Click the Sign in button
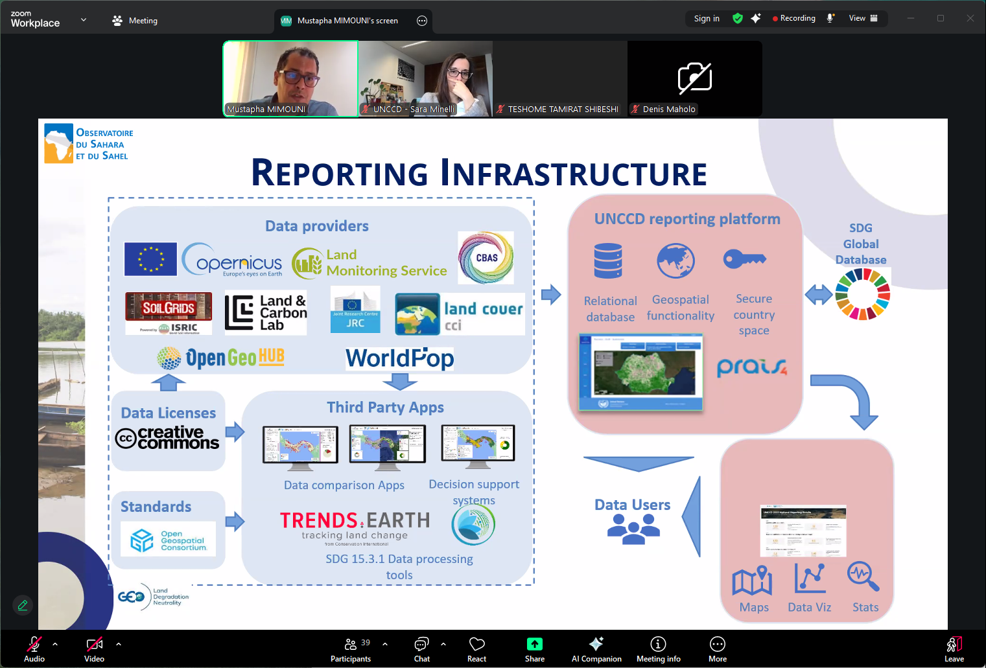Image resolution: width=986 pixels, height=668 pixels. [x=705, y=18]
